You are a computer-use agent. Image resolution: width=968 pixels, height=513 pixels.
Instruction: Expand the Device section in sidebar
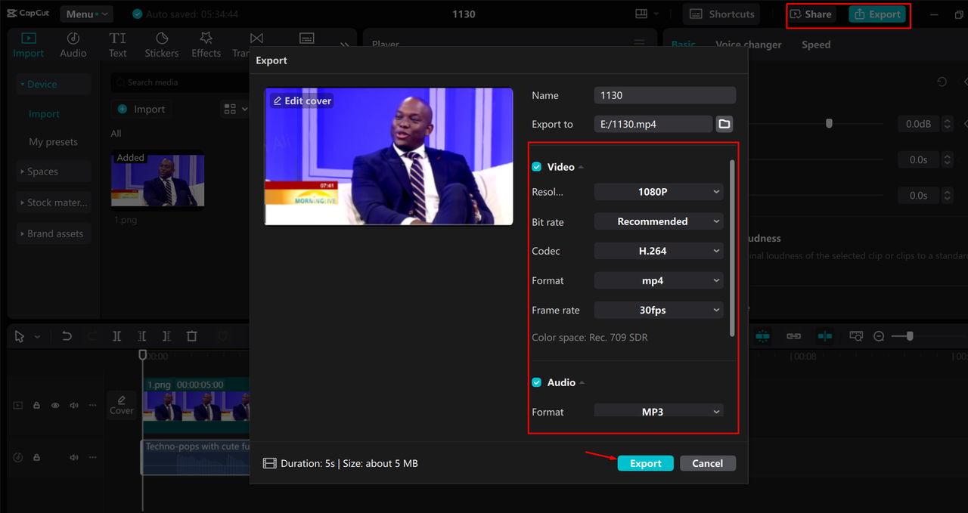coord(54,84)
